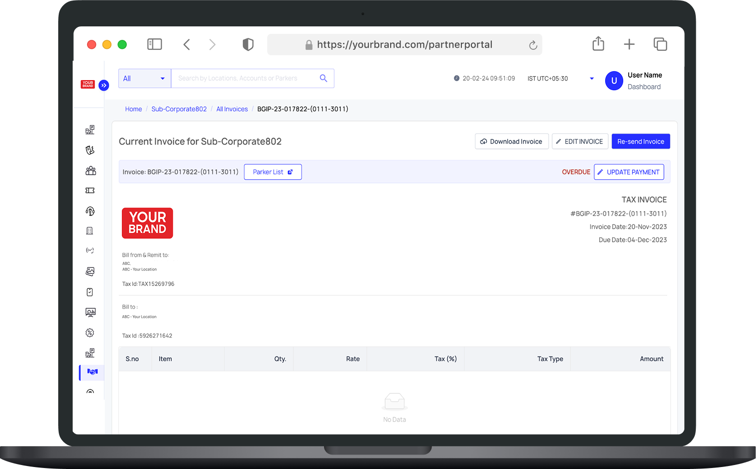
Task: Expand the timezone dropdown arrow
Action: tap(592, 78)
